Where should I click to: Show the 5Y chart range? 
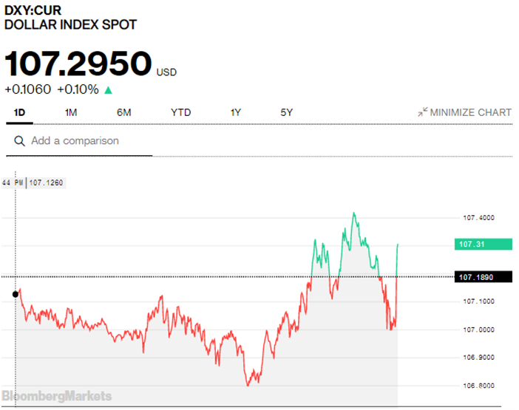tap(287, 112)
